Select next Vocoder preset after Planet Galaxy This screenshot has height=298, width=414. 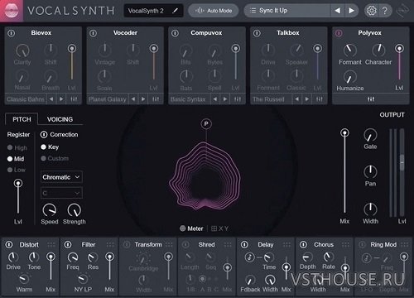(x=143, y=99)
